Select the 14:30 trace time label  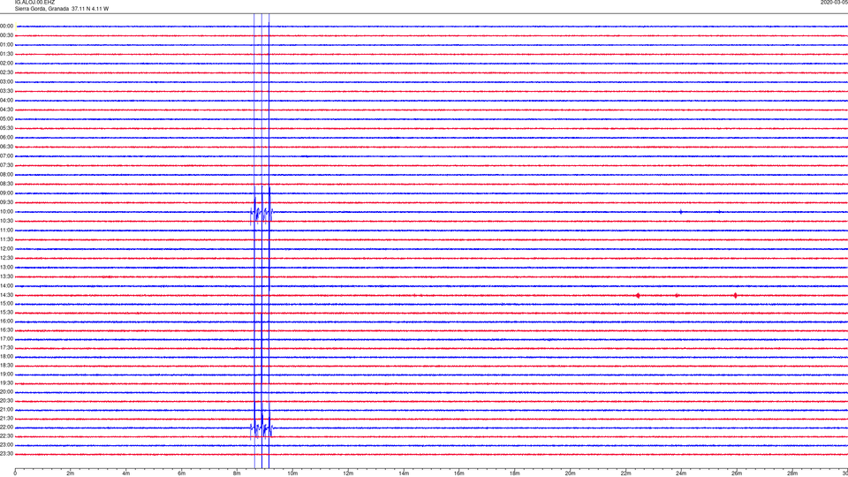click(6, 295)
